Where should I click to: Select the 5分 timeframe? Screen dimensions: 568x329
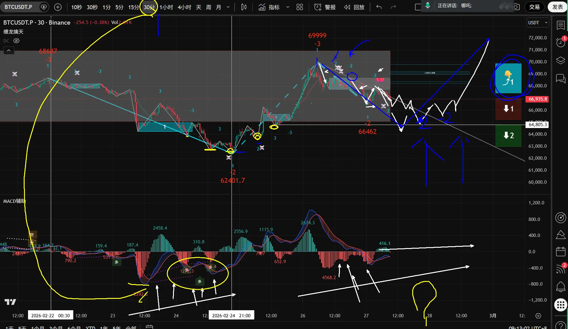(119, 7)
